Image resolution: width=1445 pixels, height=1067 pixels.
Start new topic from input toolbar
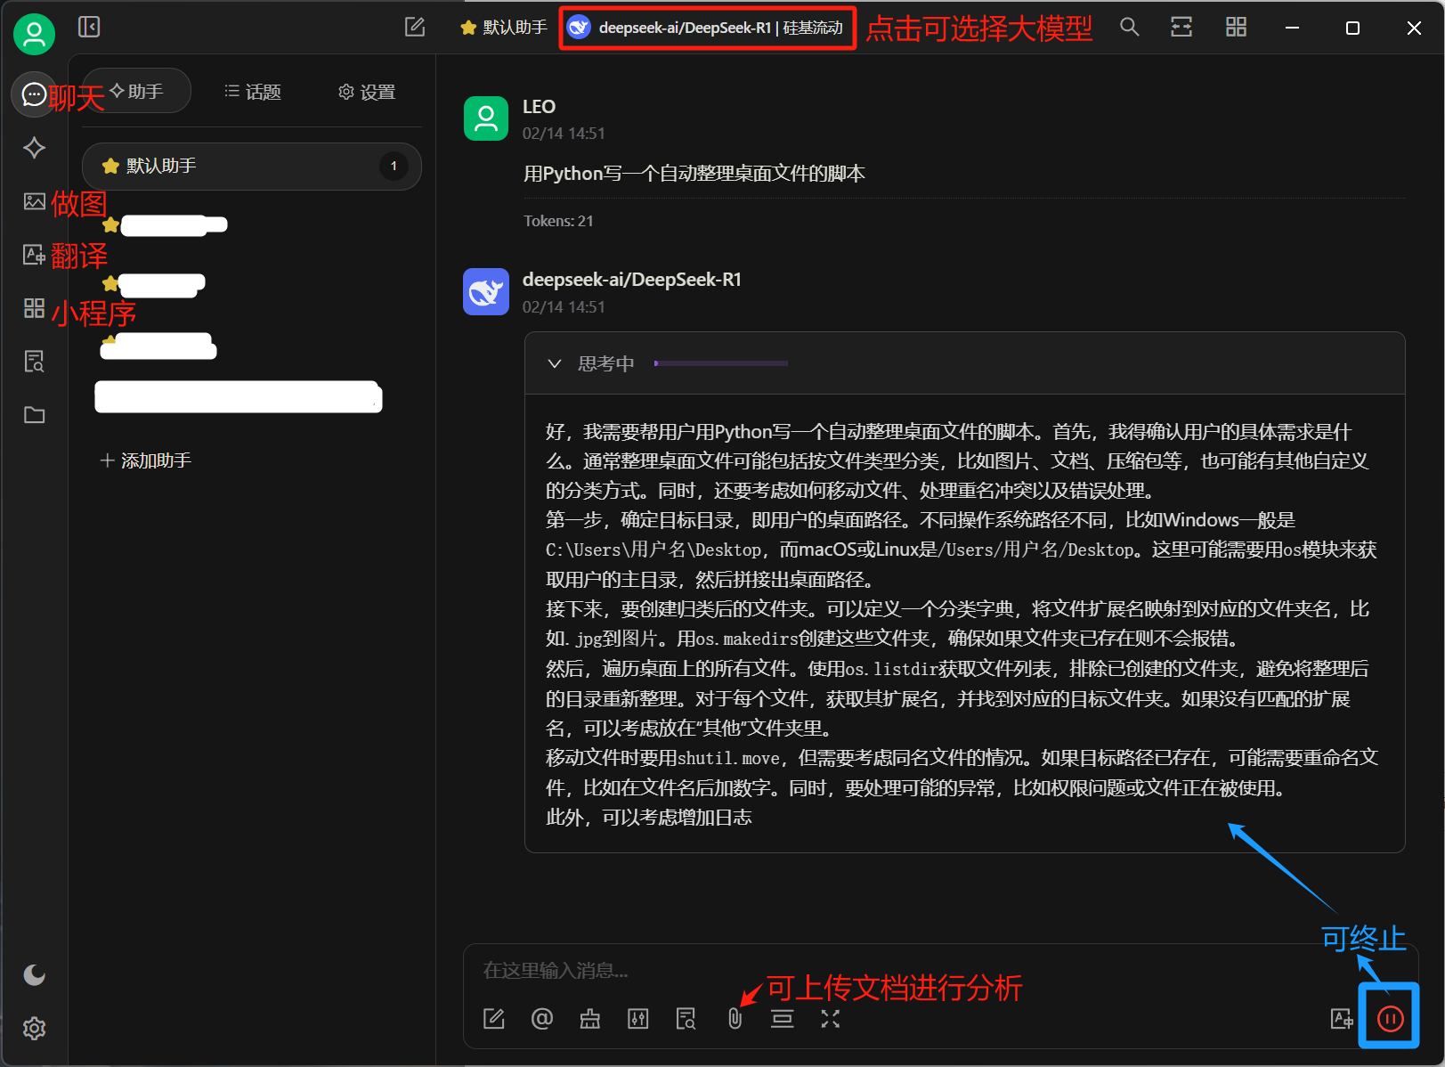point(494,1018)
